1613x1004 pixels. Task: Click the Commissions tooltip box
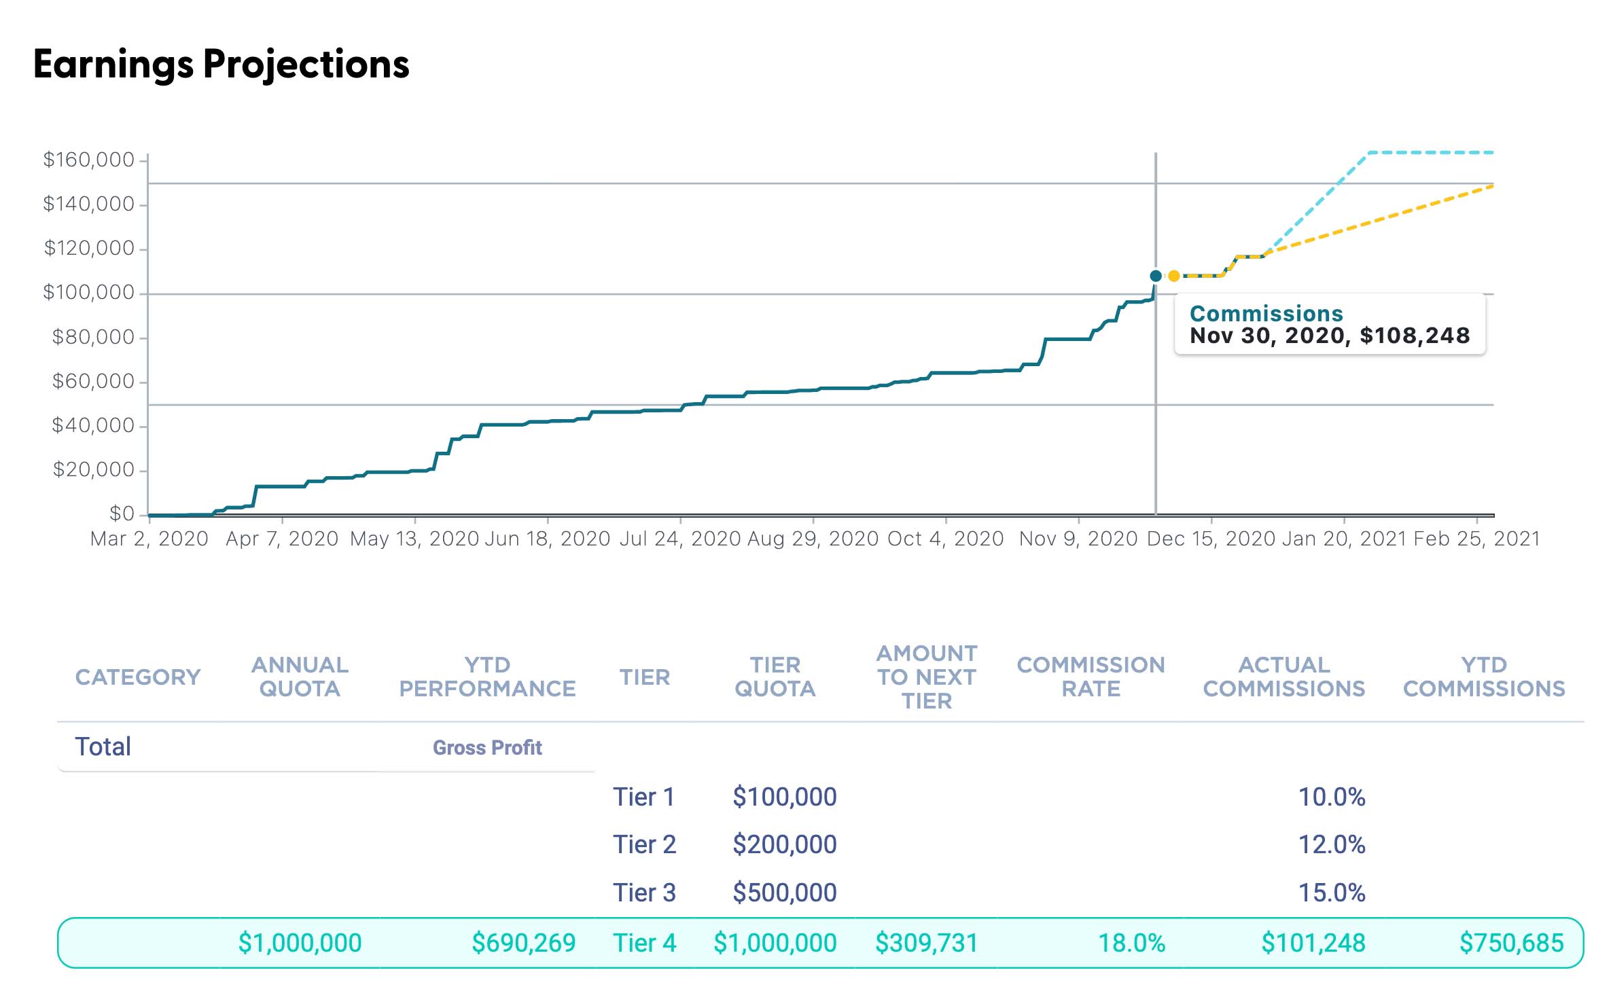click(1329, 325)
